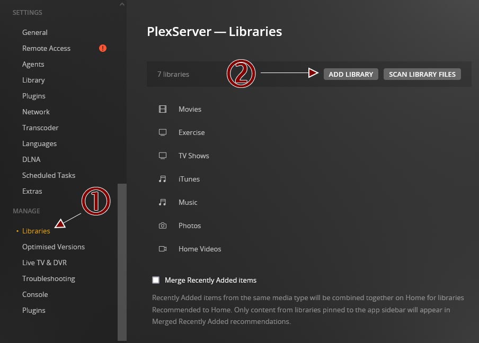This screenshot has height=343, width=479.
Task: Click the Music library note icon
Action: (163, 202)
